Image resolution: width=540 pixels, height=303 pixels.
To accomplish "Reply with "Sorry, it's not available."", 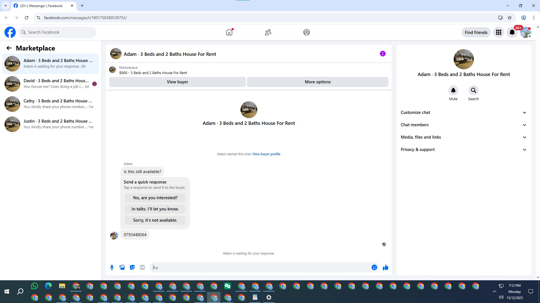I will click(x=155, y=220).
